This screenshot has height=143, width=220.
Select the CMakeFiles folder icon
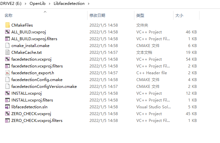tap(7, 25)
